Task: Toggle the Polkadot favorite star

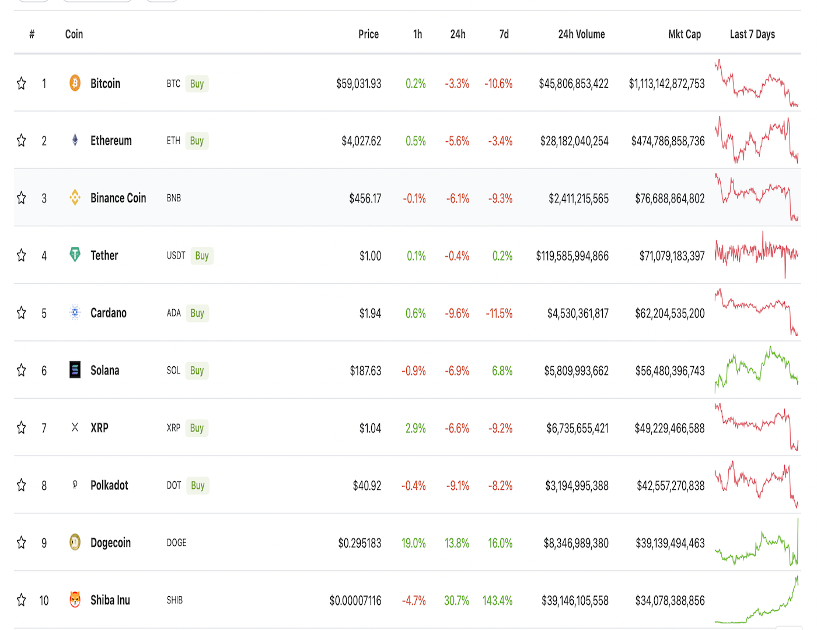Action: (22, 485)
